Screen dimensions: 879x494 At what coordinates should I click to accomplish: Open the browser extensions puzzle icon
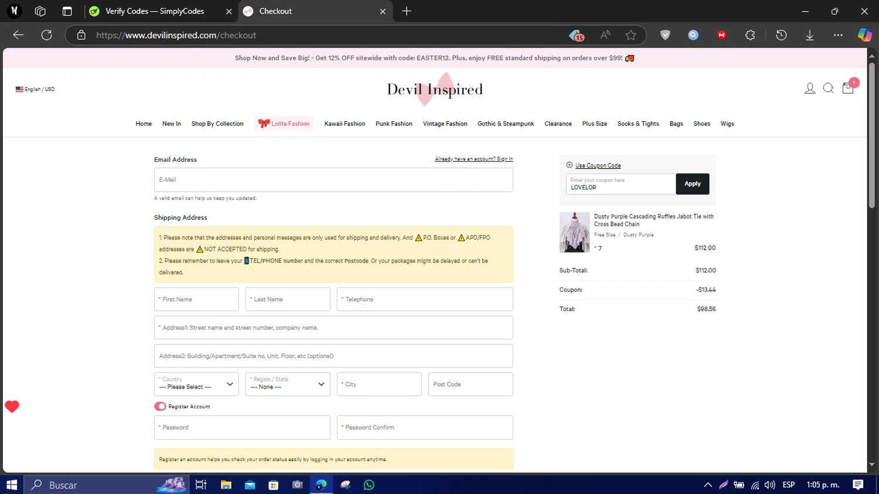point(750,35)
